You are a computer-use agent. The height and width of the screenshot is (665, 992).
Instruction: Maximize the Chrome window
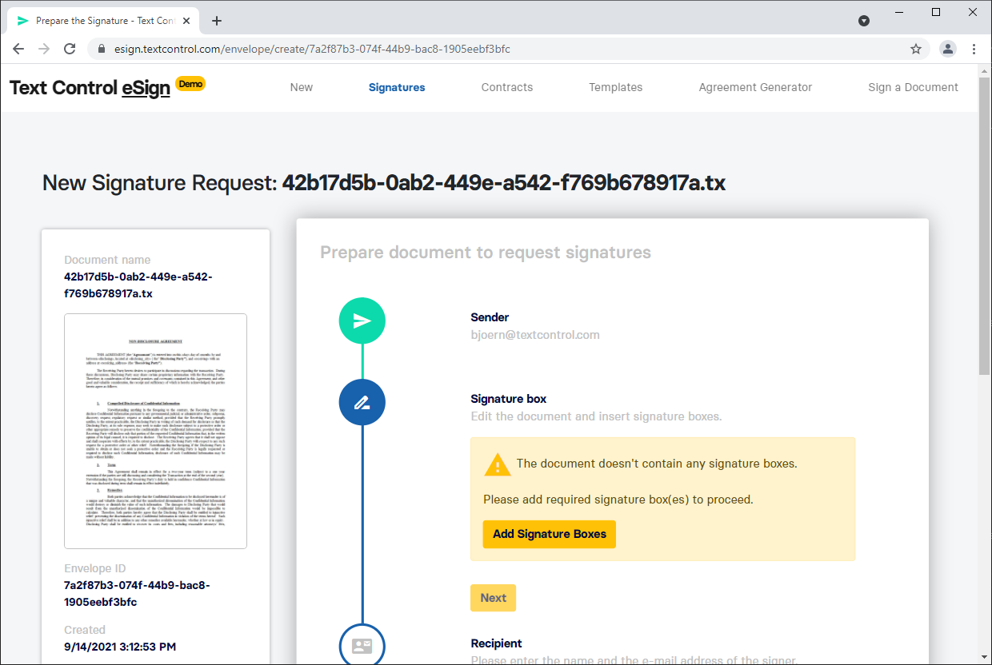936,12
